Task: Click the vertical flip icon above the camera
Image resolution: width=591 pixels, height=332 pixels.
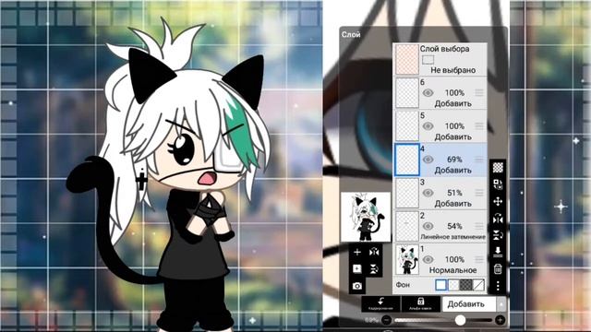Action: pyautogui.click(x=374, y=268)
